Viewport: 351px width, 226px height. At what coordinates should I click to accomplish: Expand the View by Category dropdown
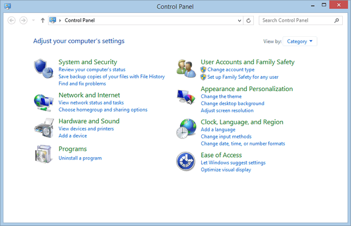[x=300, y=41]
